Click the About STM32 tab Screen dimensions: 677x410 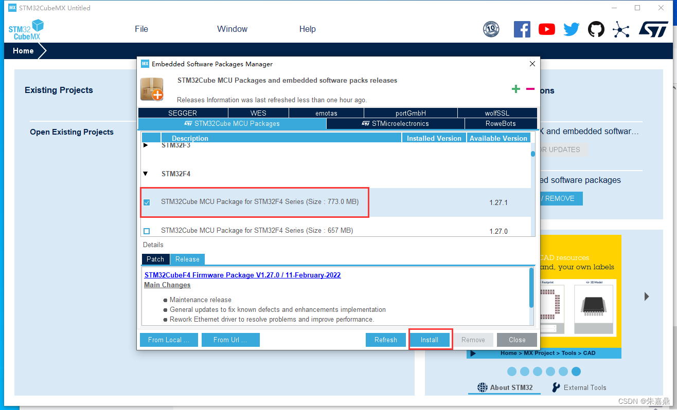(x=504, y=387)
